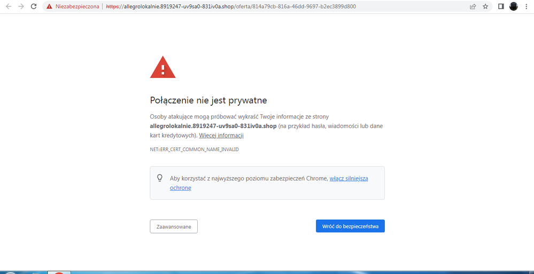Viewport: 534px width, 274px height.
Task: Go forward with the forward arrow
Action: 21,6
